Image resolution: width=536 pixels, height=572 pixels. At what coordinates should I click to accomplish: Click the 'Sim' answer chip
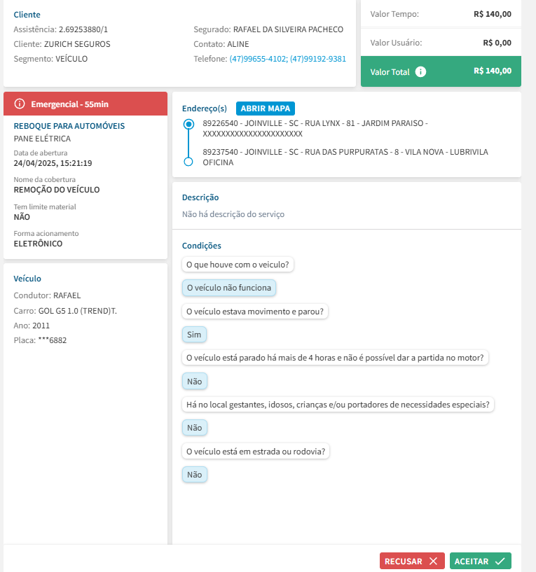(194, 335)
